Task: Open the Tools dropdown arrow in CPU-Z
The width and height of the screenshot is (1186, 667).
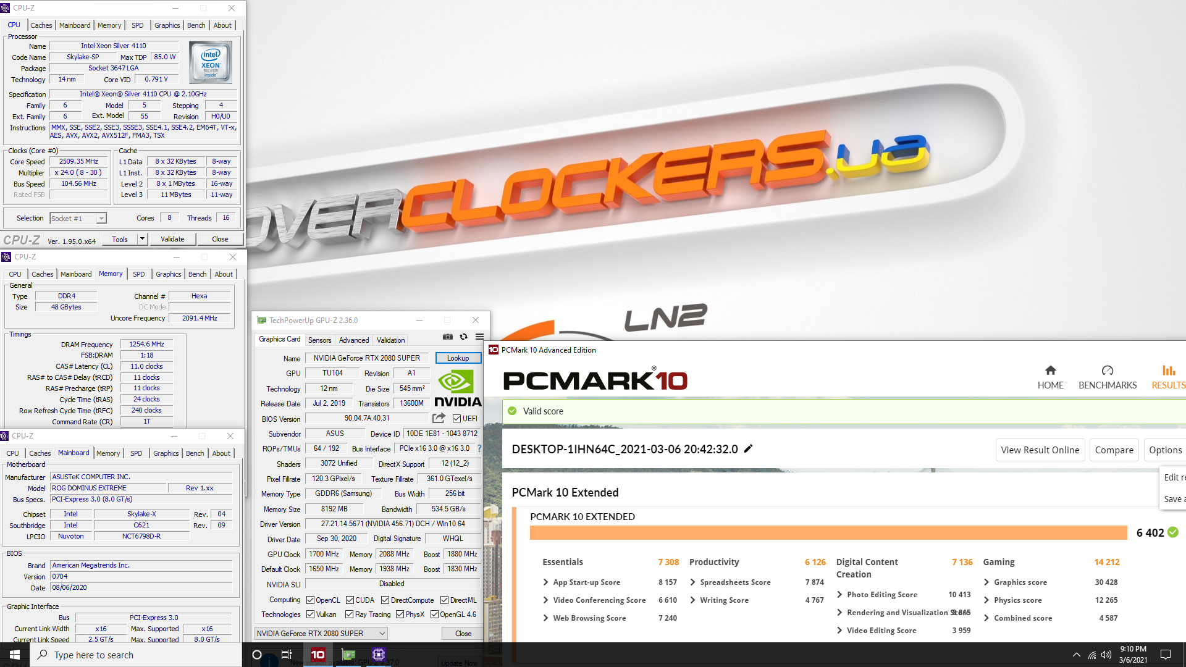Action: click(x=142, y=239)
